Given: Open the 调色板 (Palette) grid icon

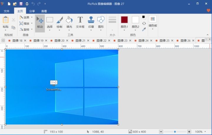Looking at the screenshot, I should point(153,19).
